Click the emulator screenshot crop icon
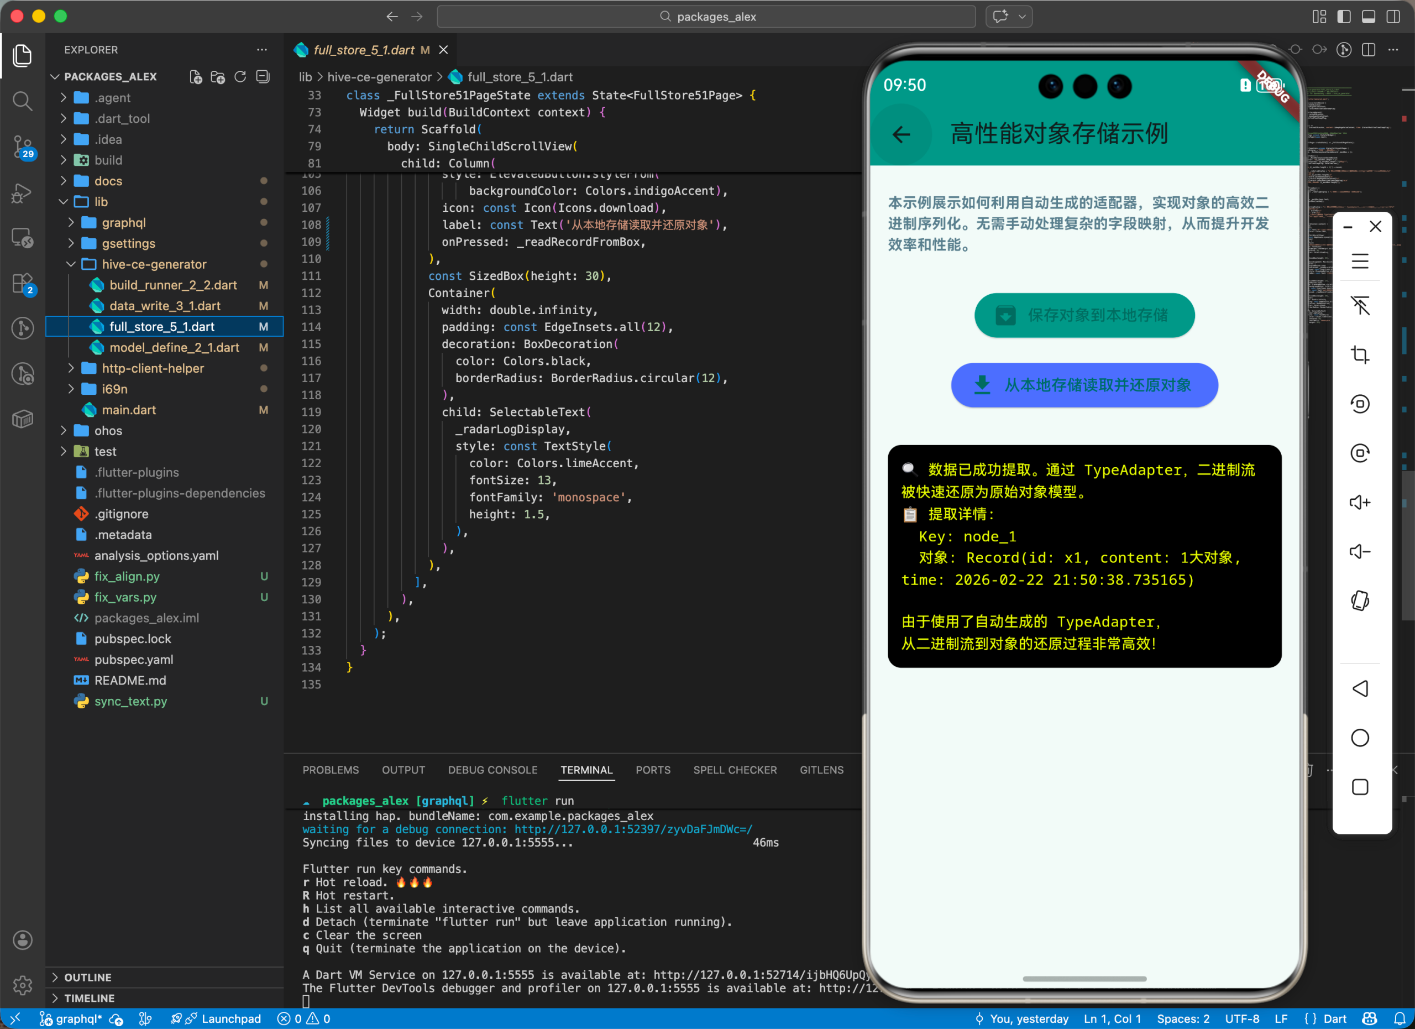The width and height of the screenshot is (1415, 1029). [x=1360, y=354]
